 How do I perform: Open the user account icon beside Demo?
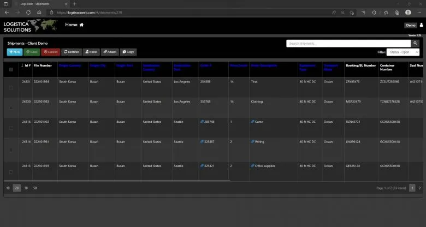[x=422, y=25]
